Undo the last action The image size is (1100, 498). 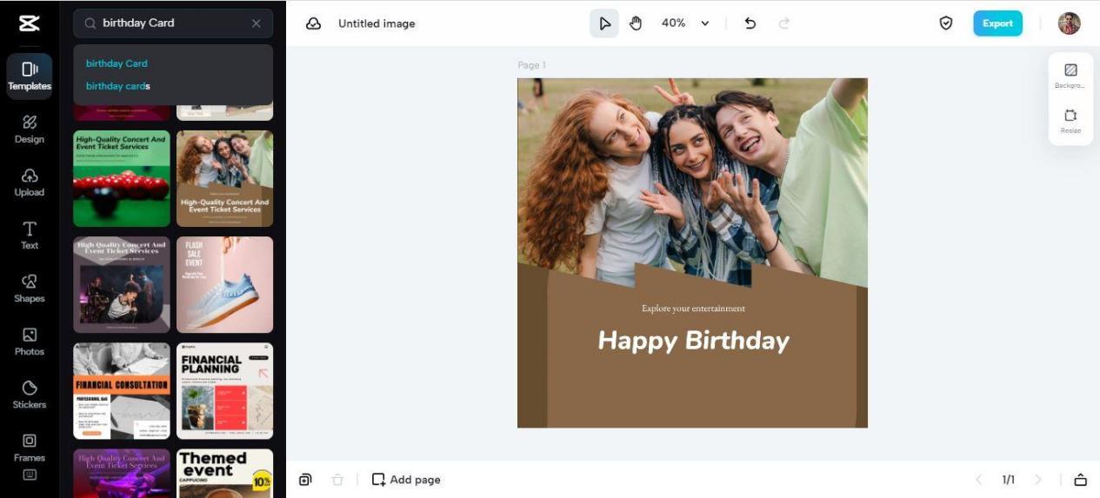[x=750, y=23]
